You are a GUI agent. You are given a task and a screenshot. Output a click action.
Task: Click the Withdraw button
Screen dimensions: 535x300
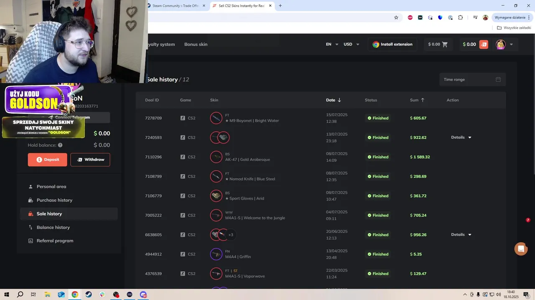pos(90,160)
